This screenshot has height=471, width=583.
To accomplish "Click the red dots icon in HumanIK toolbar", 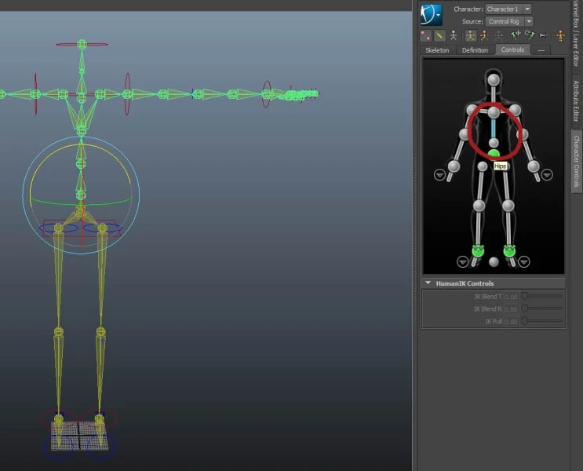I will pyautogui.click(x=426, y=35).
